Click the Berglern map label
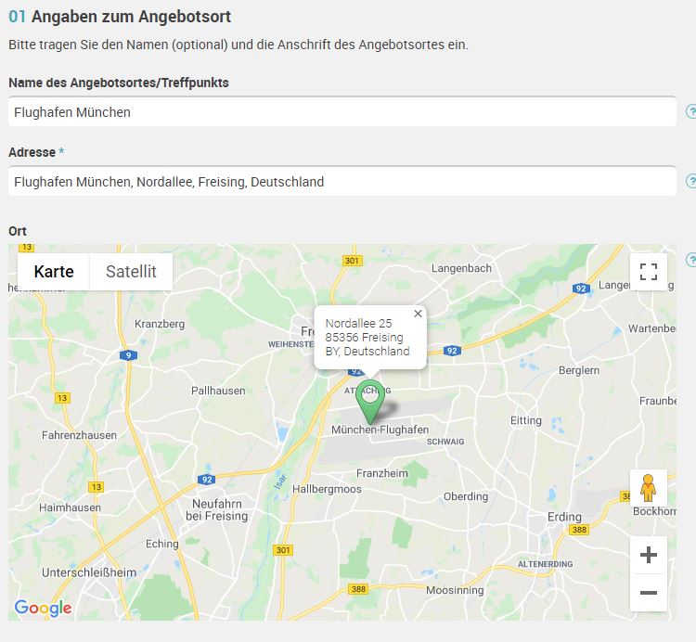This screenshot has width=696, height=642. tap(579, 370)
